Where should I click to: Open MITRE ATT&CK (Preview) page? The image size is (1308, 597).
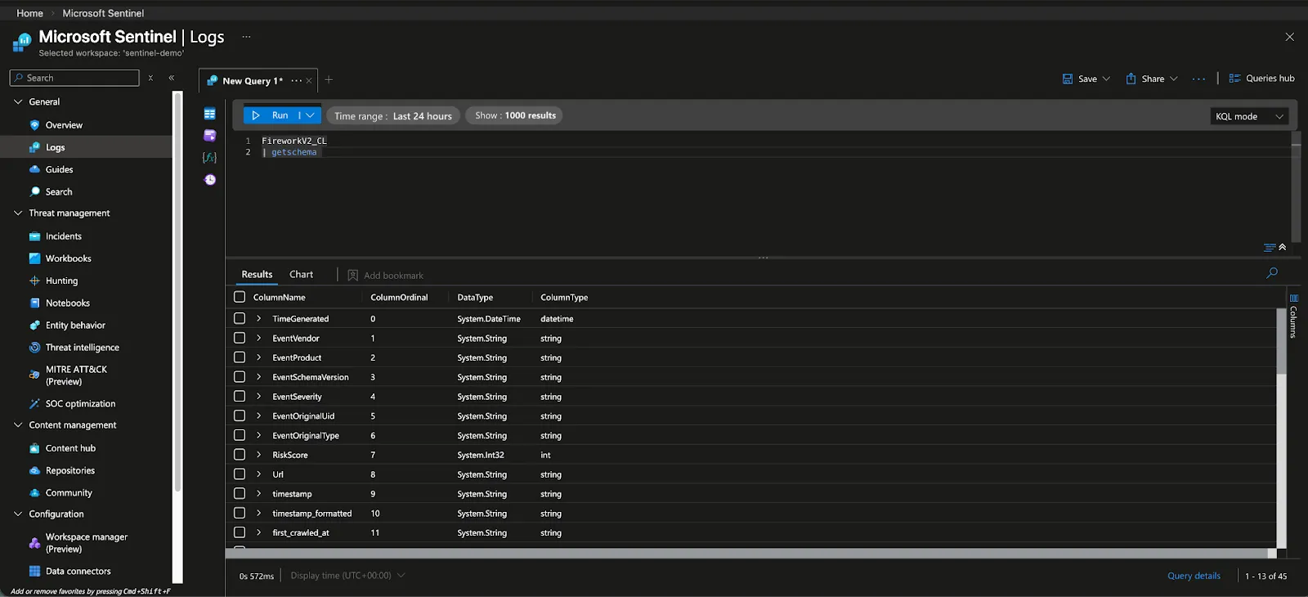76,375
